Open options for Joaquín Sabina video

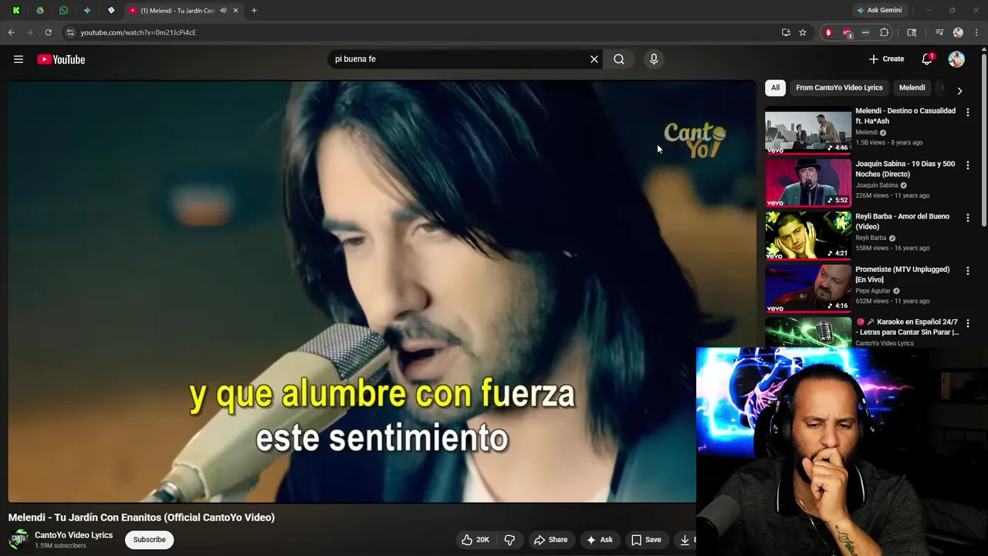968,165
